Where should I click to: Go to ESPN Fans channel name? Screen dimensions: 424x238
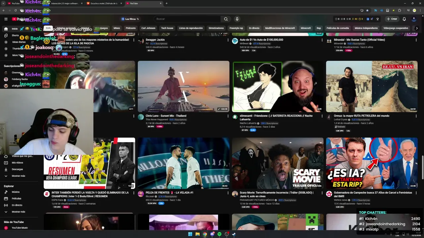tap(57, 200)
